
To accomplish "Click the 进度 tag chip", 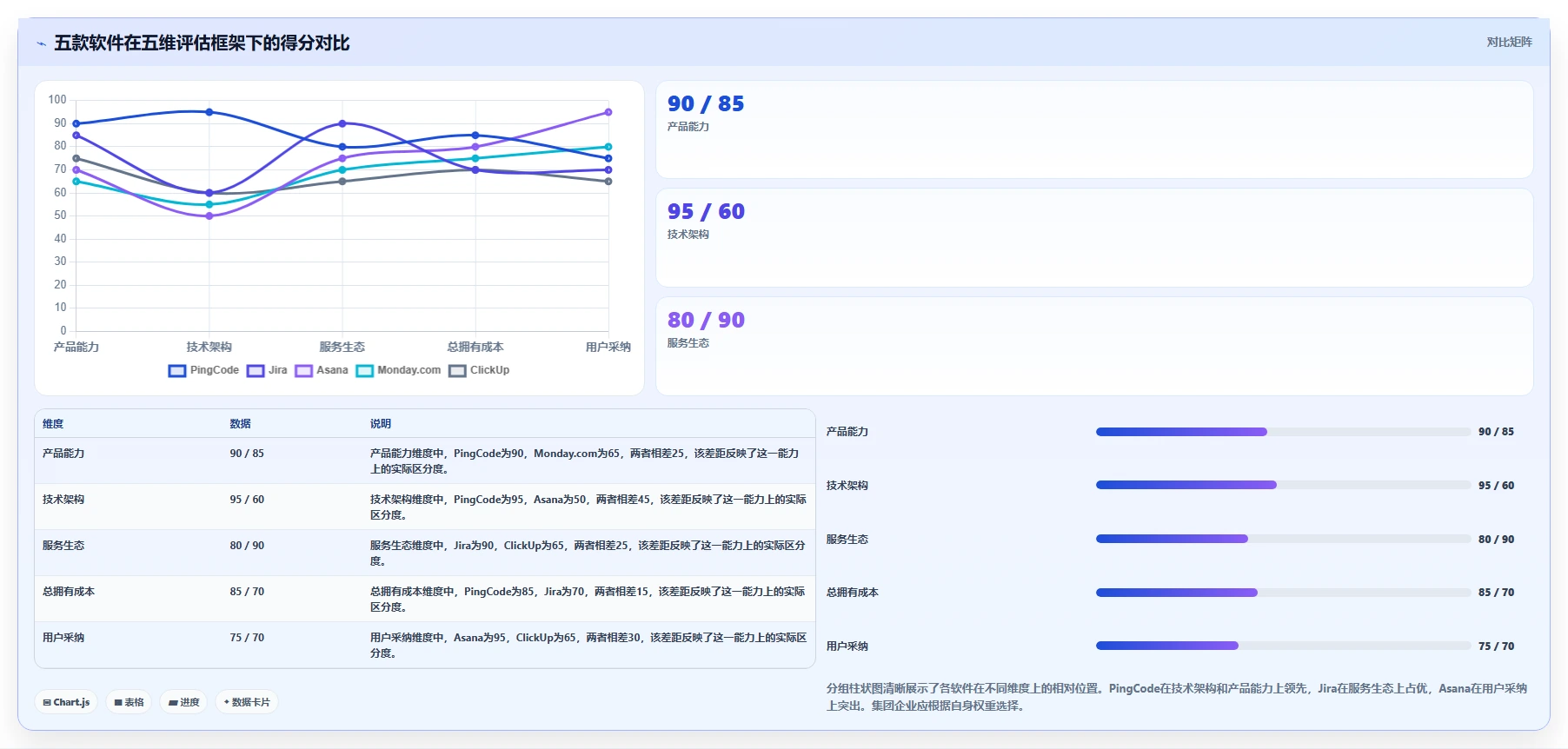I will 183,702.
